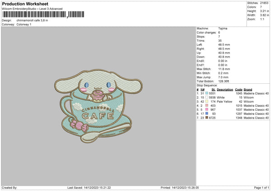Click the Production Worksheet title
Viewport: 271px width, 191px height.
click(25, 4)
